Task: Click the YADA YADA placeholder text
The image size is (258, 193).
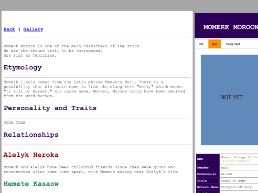Action: [14, 123]
